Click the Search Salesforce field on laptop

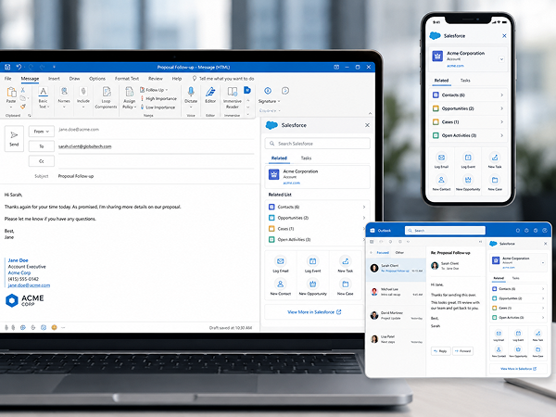click(317, 144)
